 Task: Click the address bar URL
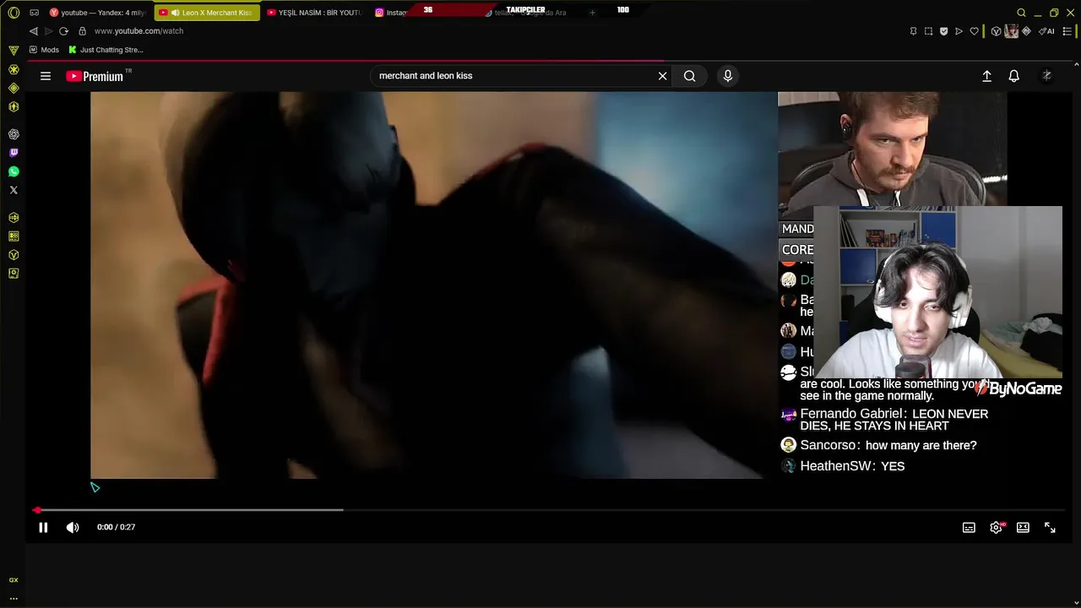139,31
